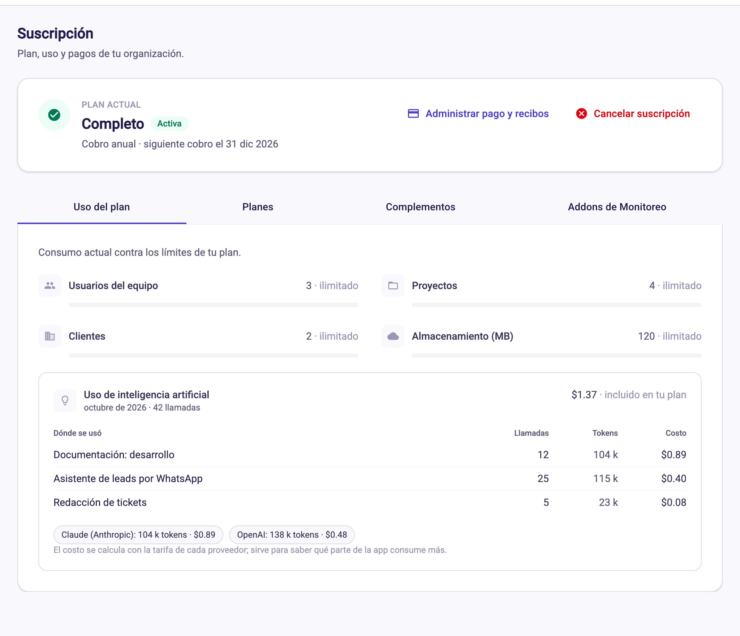Click the Claude (Anthropic) tokens chip
This screenshot has height=636, width=740.
click(138, 535)
